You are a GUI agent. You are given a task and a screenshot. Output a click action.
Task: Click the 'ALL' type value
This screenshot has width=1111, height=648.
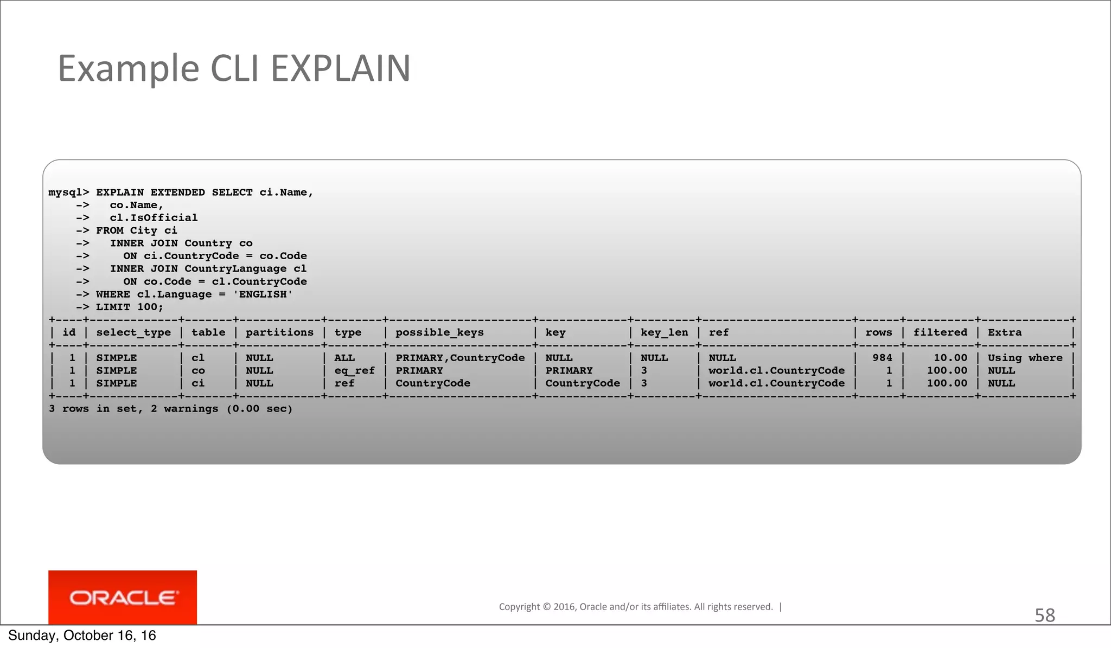(344, 358)
